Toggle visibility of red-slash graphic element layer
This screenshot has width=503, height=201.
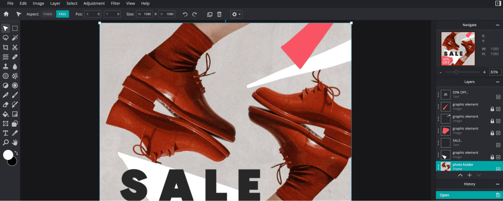[x=498, y=109]
